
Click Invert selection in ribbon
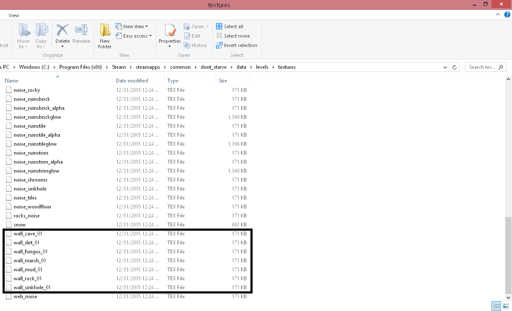point(236,45)
